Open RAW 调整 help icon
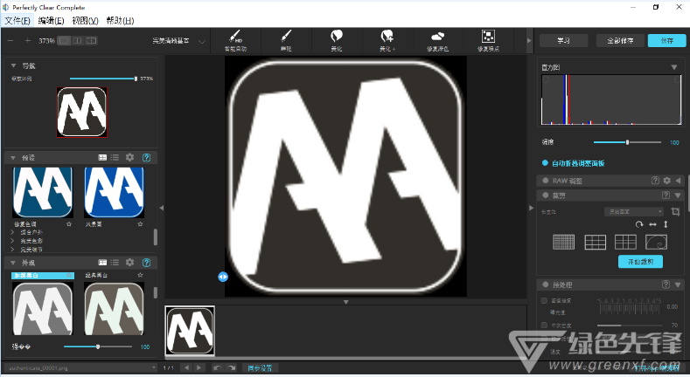The width and height of the screenshot is (690, 377). click(655, 181)
